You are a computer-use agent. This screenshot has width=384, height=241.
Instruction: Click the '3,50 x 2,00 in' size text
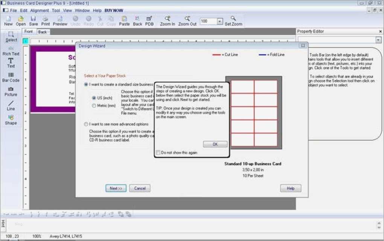click(253, 170)
